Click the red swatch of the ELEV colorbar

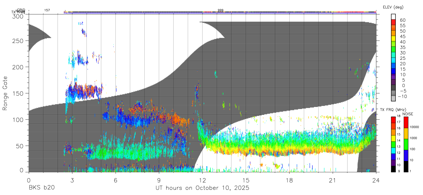[x=393, y=22]
